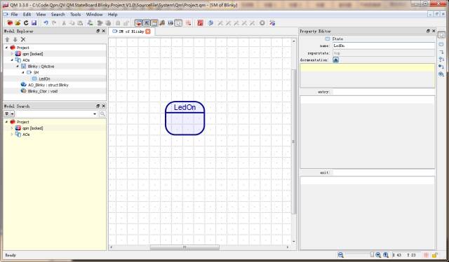Click the Reload model icon
Image resolution: width=449 pixels, height=262 pixels.
coord(26,23)
